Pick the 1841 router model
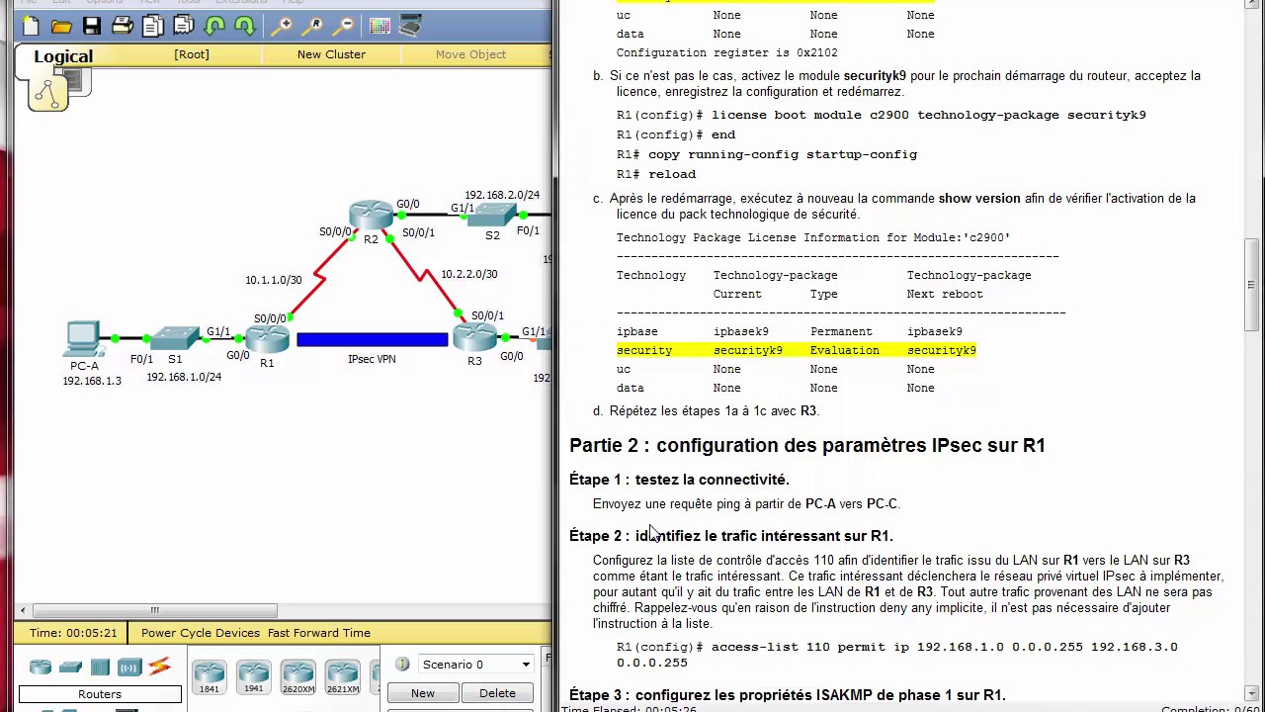Image resolution: width=1265 pixels, height=712 pixels. click(x=210, y=676)
